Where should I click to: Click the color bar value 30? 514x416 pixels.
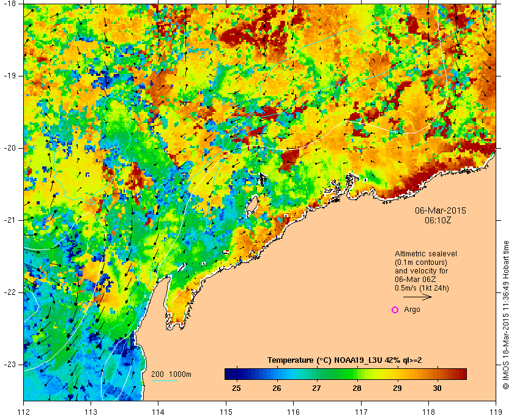437,388
